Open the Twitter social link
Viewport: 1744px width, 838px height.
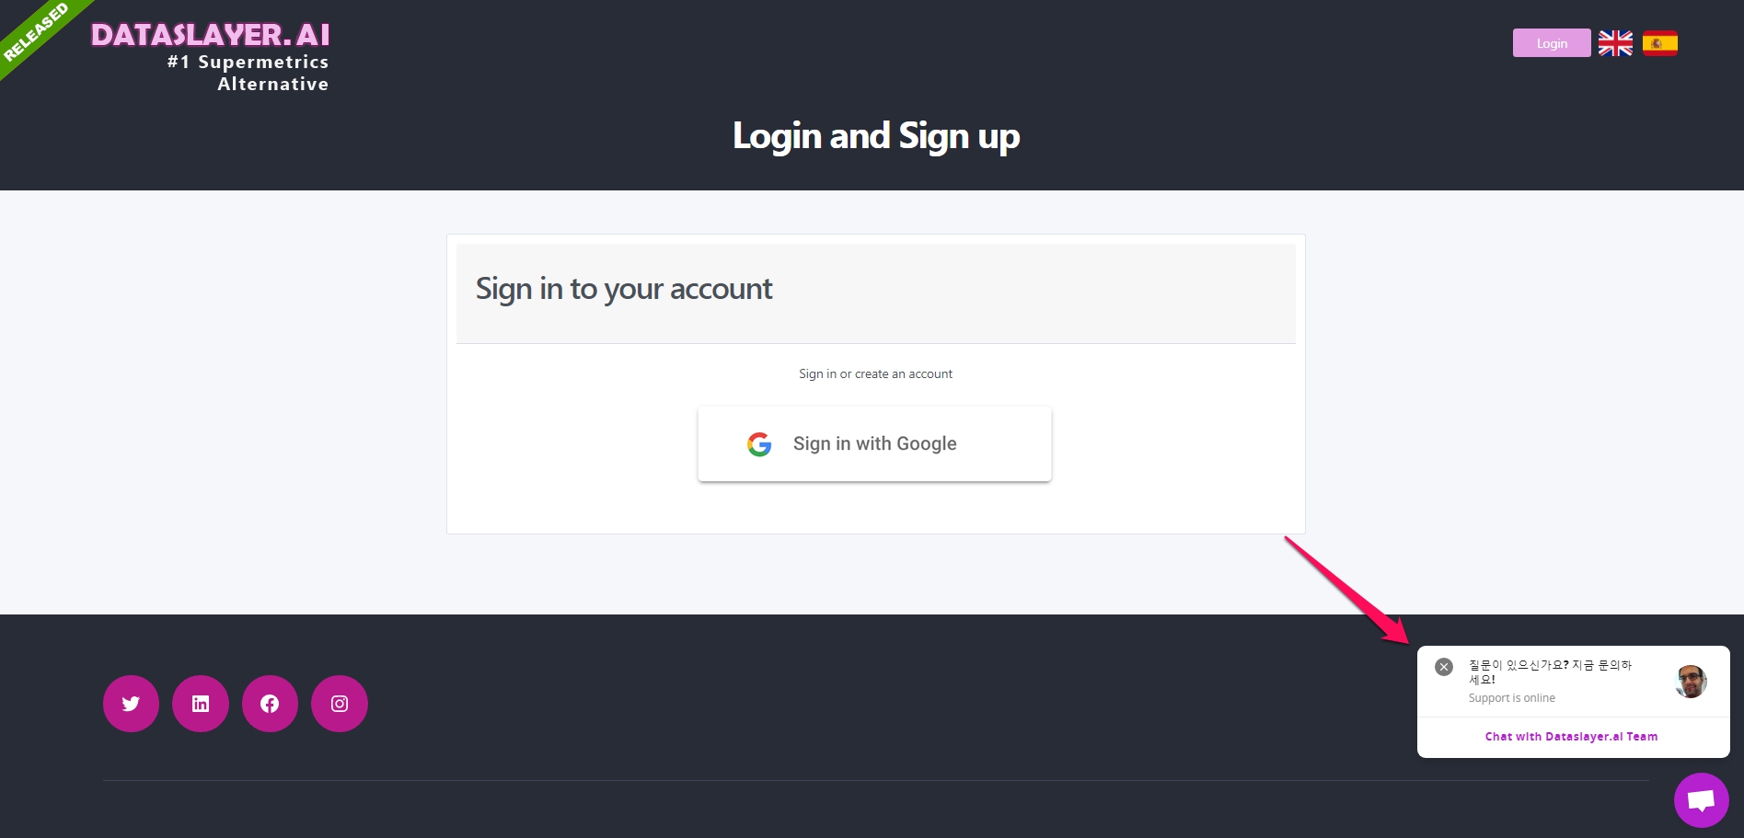(x=131, y=704)
